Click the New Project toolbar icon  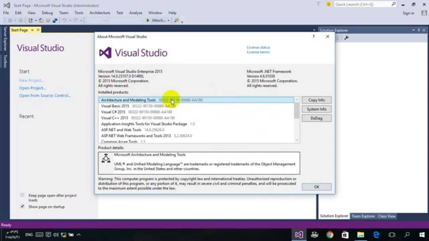click(x=30, y=20)
